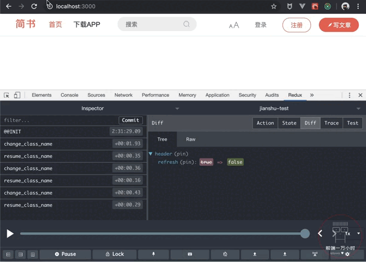Image resolution: width=366 pixels, height=262 pixels.
Task: Toggle the slider timer icon button
Action: [x=225, y=254]
